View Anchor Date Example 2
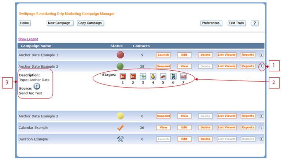Screen dimensions: 281x161 [x=184, y=66]
